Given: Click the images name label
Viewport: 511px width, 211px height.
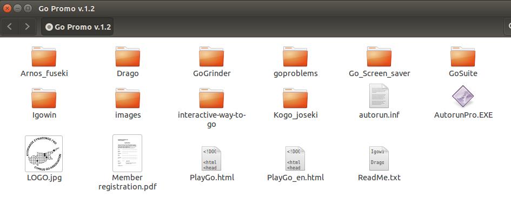Looking at the screenshot, I should pos(128,115).
